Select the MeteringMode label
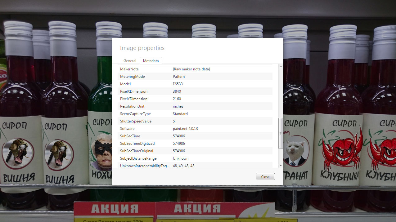Screen dimensions: 396x222 (133, 77)
